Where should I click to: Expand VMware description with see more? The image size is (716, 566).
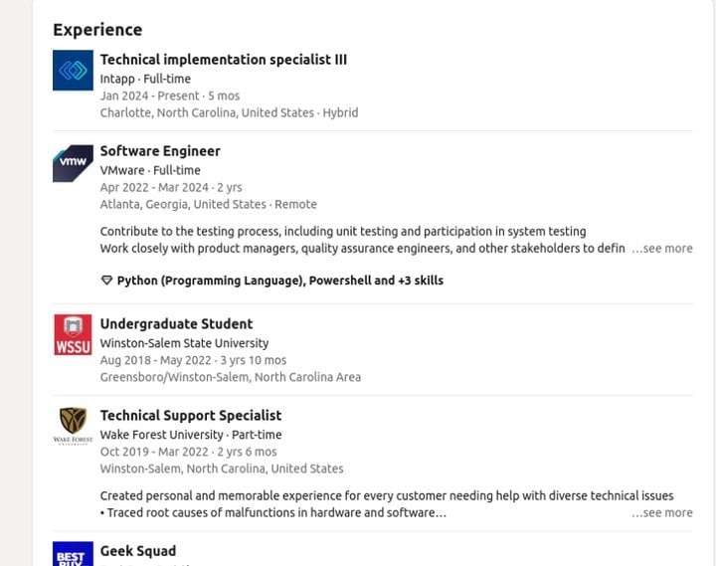click(x=662, y=249)
